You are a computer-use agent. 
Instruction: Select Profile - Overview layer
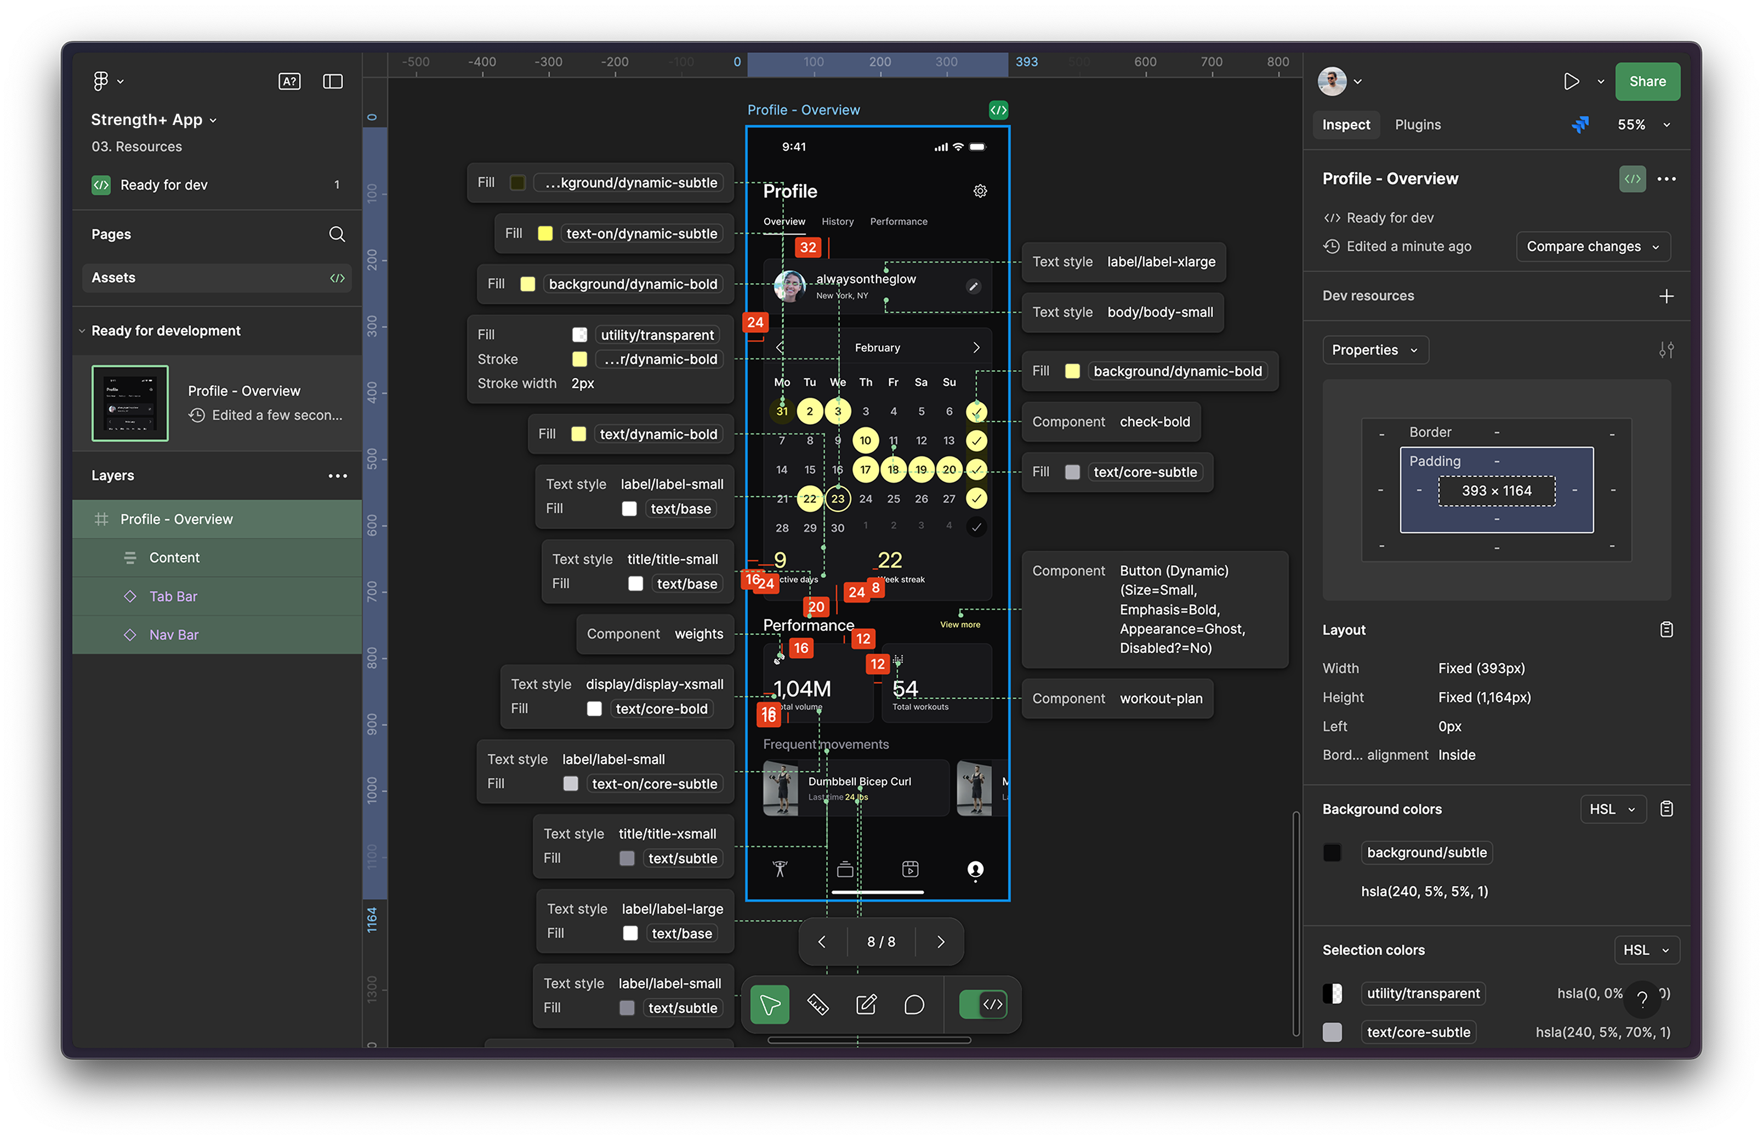[216, 519]
